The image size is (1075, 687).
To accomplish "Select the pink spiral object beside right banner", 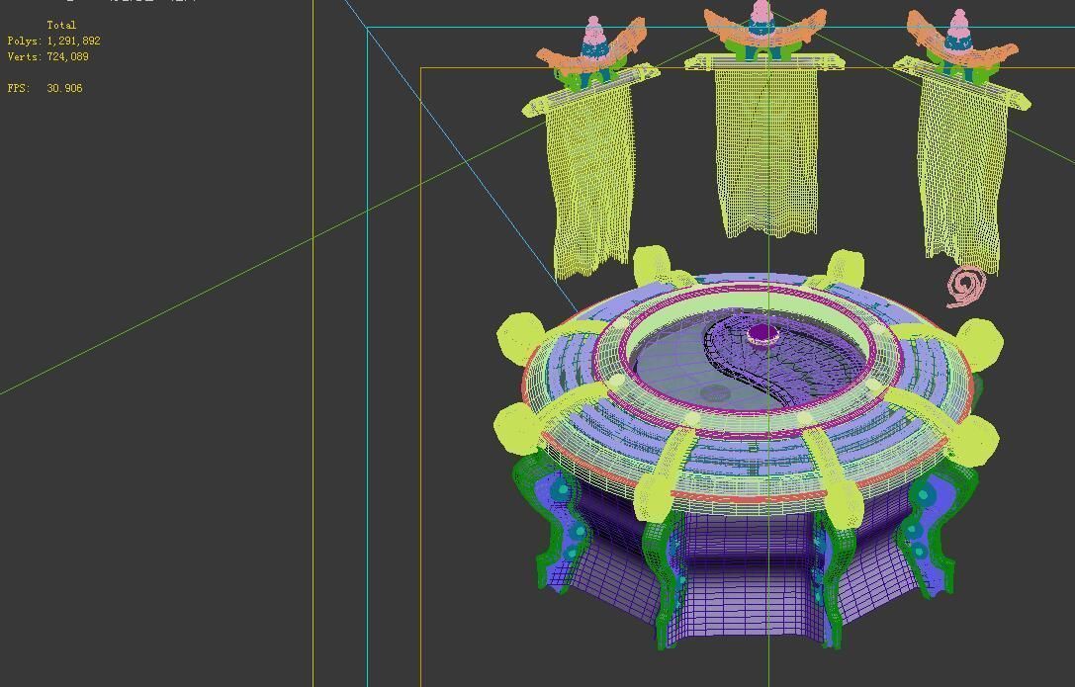I will pos(966,286).
